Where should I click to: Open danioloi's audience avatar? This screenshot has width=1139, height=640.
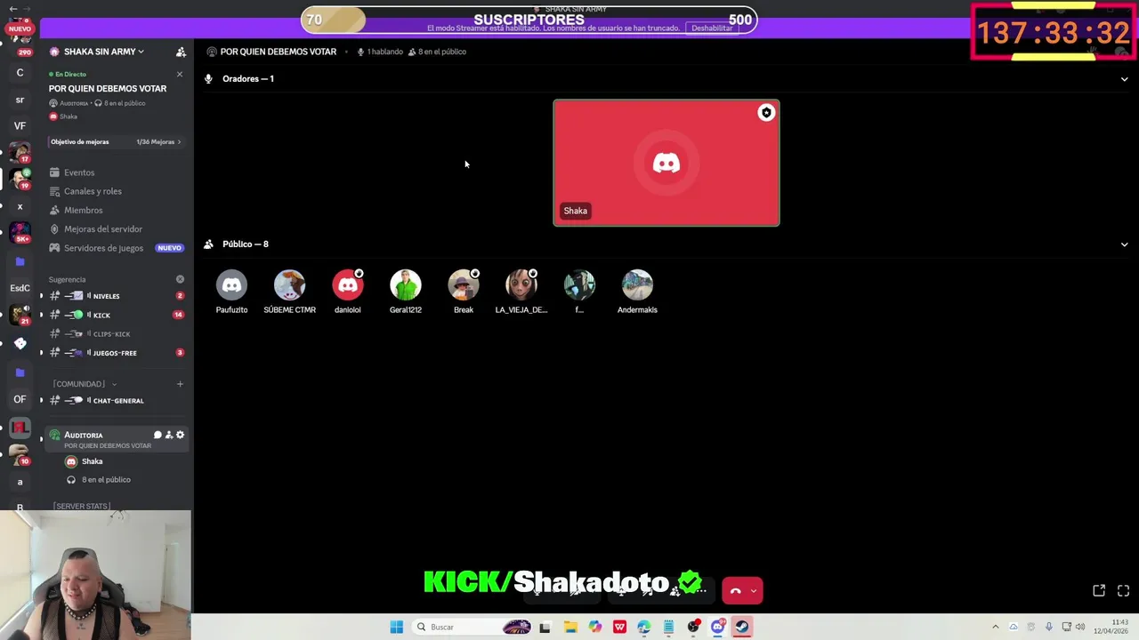click(347, 285)
